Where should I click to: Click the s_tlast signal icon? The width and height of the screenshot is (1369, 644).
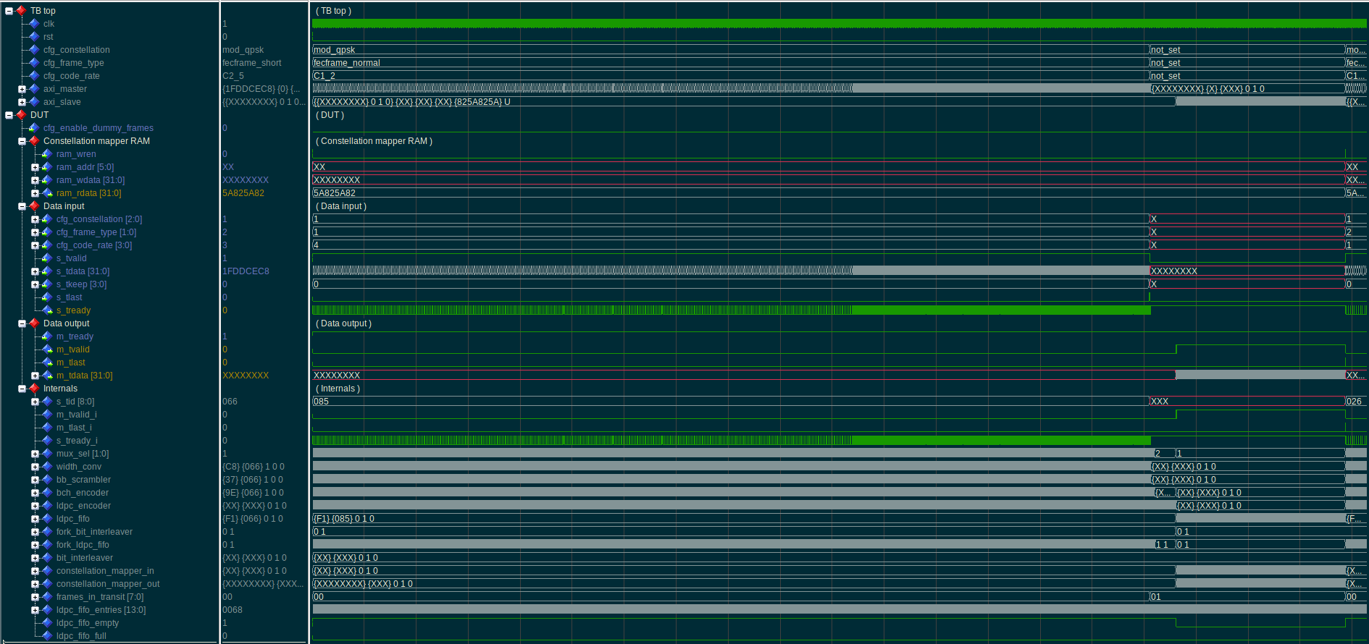pyautogui.click(x=47, y=297)
